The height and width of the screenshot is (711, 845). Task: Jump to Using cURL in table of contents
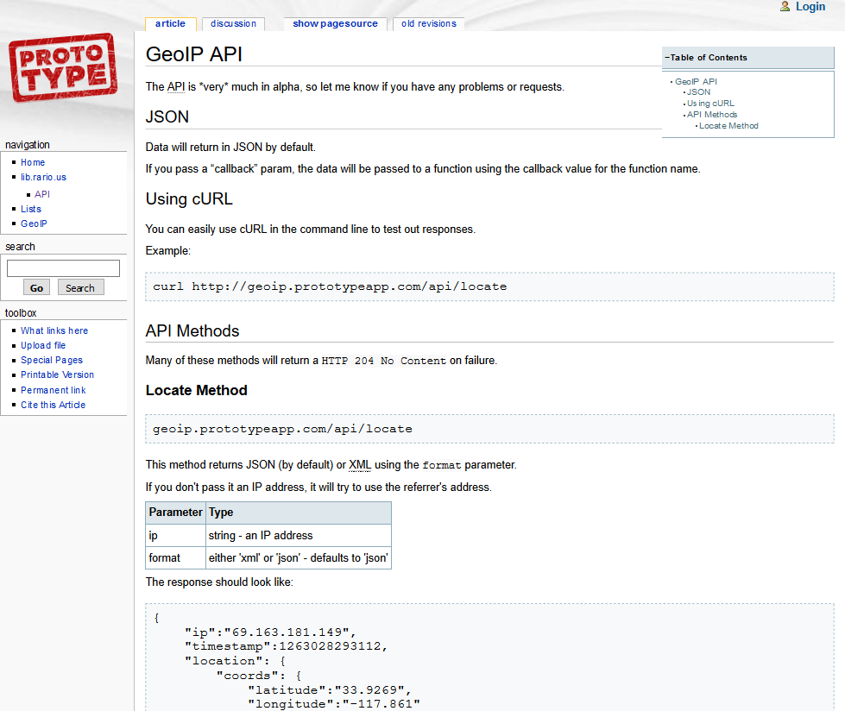(710, 104)
